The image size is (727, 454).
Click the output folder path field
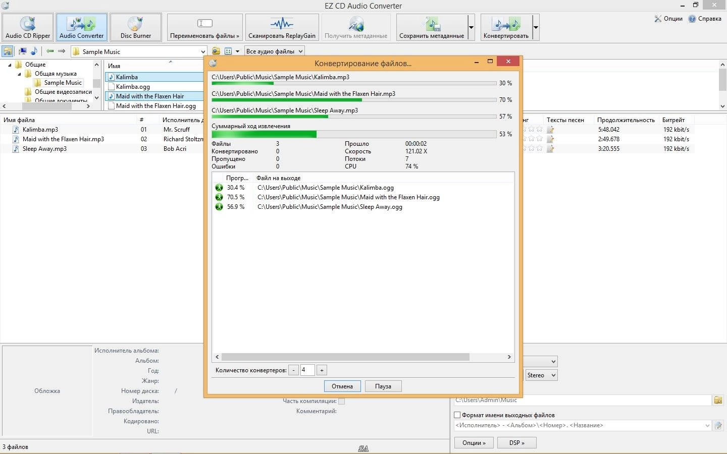pyautogui.click(x=582, y=400)
